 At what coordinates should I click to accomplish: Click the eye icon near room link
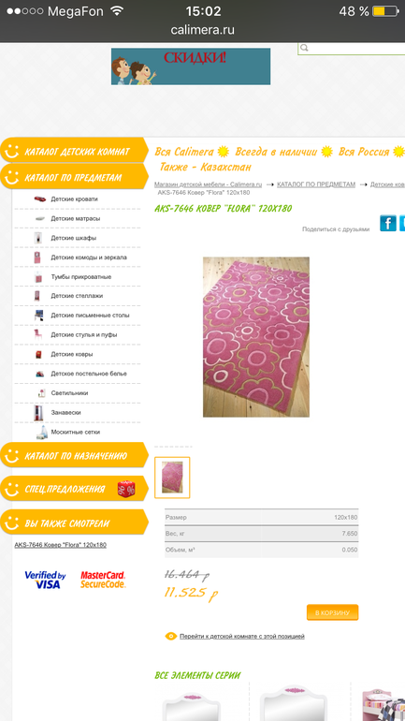171,637
